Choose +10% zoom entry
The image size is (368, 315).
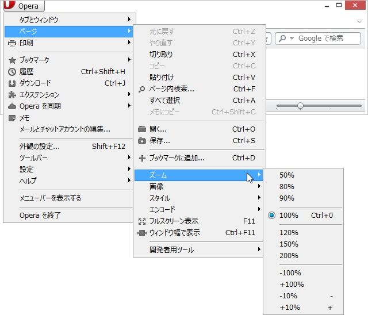[x=303, y=308]
